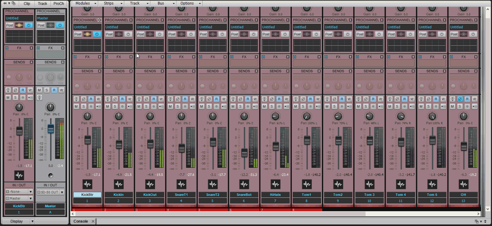Open the console Track menu

[137, 3]
